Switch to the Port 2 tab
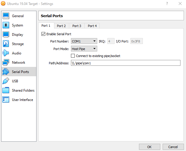Viewport: 186px width, 151px height. point(61,26)
